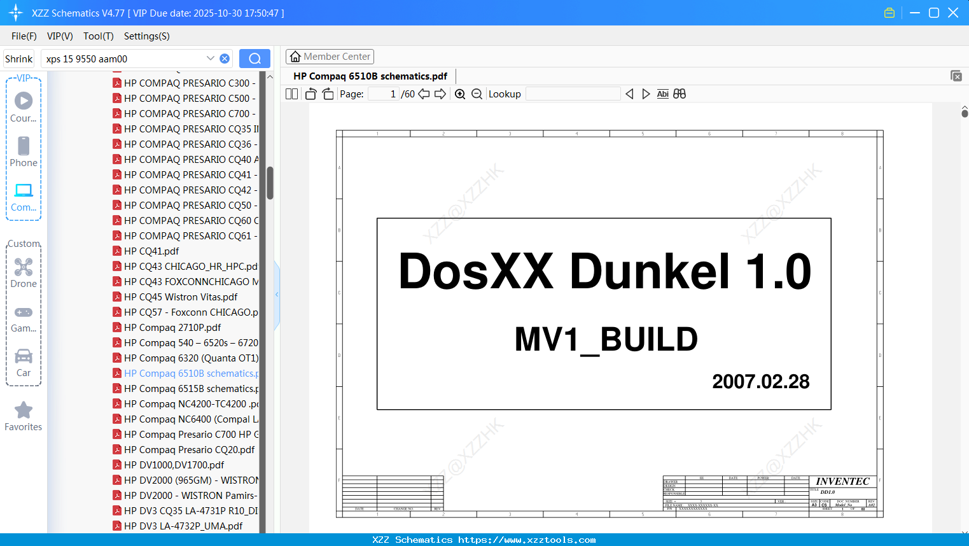The image size is (969, 546).
Task: Click the PDF viewer scrollbar thumb
Action: (x=965, y=113)
